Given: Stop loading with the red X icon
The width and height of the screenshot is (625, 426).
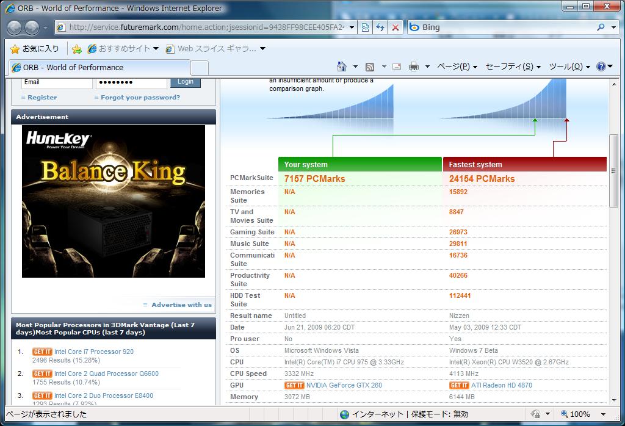Looking at the screenshot, I should [396, 27].
